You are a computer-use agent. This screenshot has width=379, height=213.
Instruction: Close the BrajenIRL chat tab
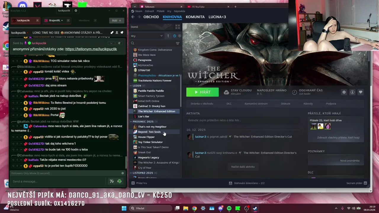(68, 20)
